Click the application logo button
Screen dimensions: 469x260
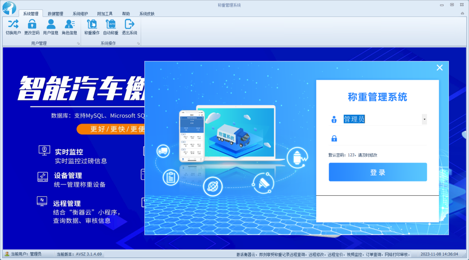(x=9, y=8)
